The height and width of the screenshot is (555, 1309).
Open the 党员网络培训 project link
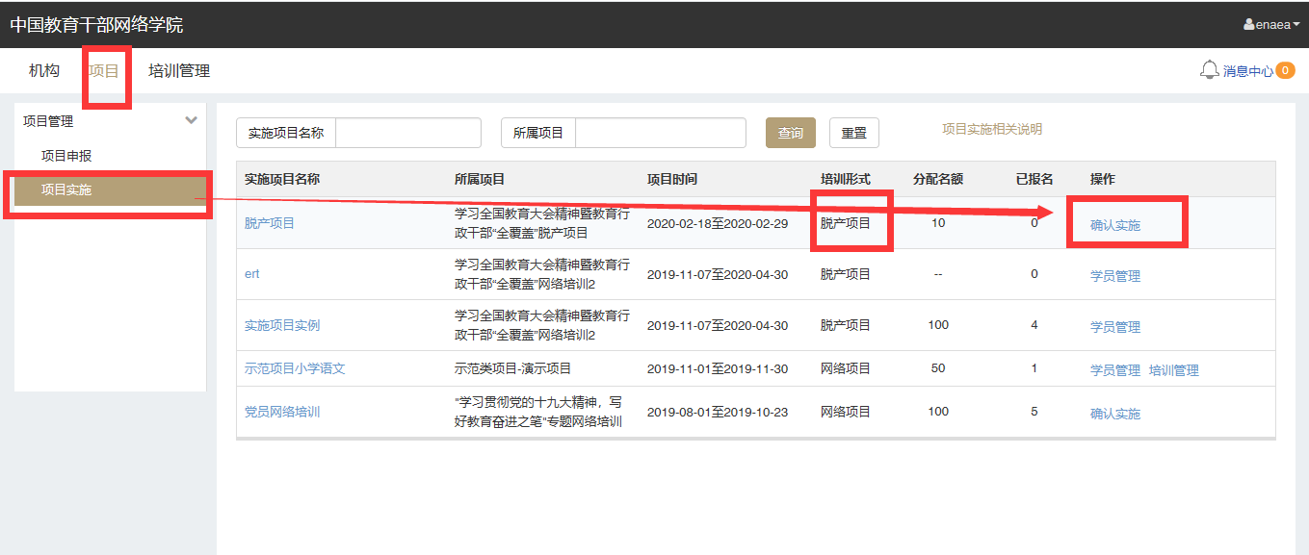pyautogui.click(x=282, y=412)
